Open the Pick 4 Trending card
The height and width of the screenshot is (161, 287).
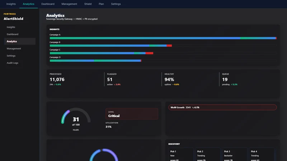[x=262, y=155]
